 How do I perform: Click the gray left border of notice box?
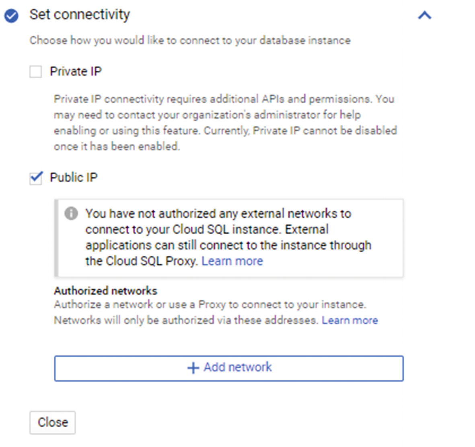(56, 238)
